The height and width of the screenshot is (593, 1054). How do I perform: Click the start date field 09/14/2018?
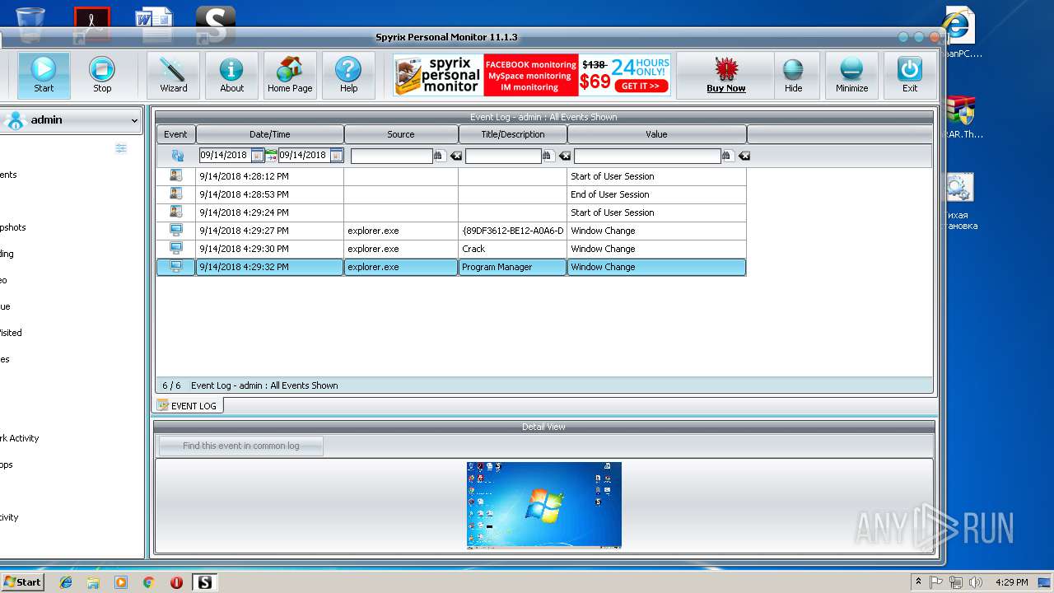[x=225, y=156]
